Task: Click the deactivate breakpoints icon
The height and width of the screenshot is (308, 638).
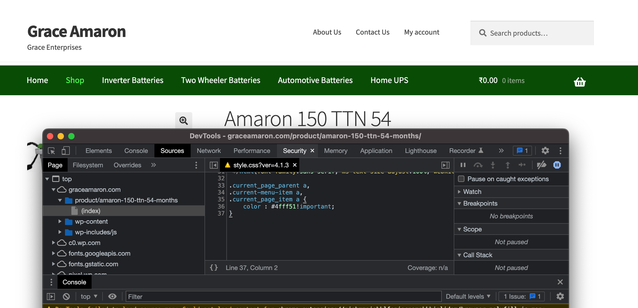Action: click(541, 165)
